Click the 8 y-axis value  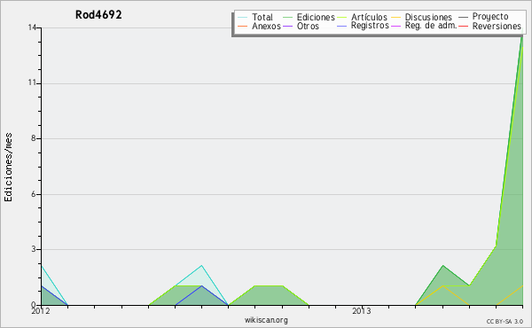click(34, 138)
